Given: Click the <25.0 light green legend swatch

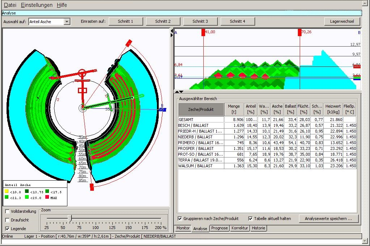Looking at the screenshot, I should coord(27,197).
